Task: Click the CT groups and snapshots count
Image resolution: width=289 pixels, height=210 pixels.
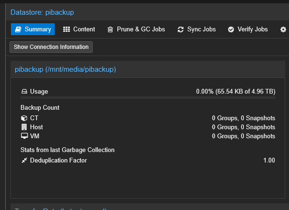Action: (243, 118)
